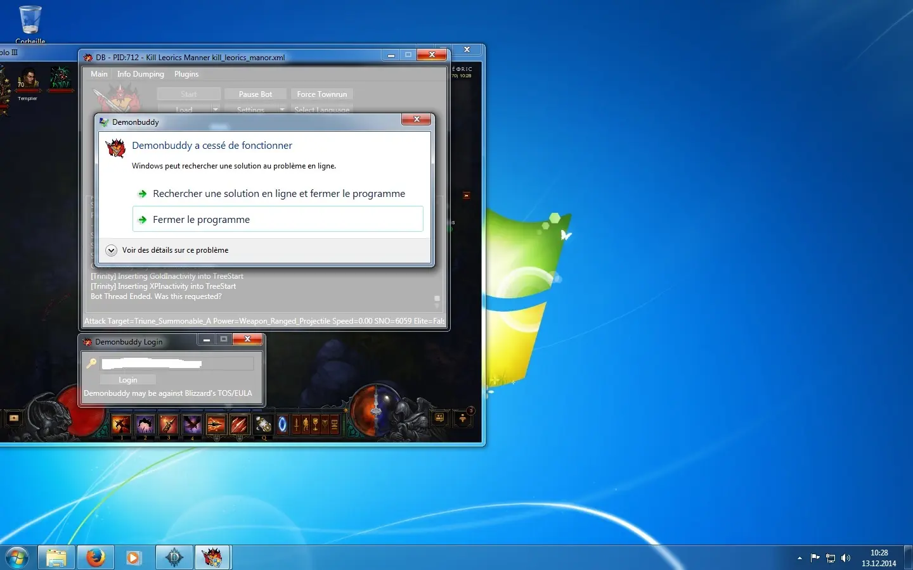Minimize the Demonbuddy Login window

pos(206,339)
